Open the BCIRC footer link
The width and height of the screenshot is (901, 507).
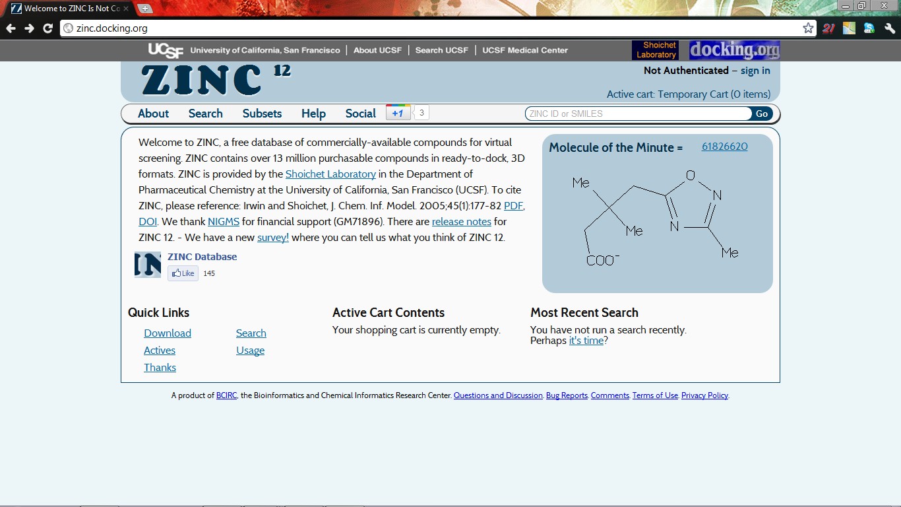(x=226, y=395)
